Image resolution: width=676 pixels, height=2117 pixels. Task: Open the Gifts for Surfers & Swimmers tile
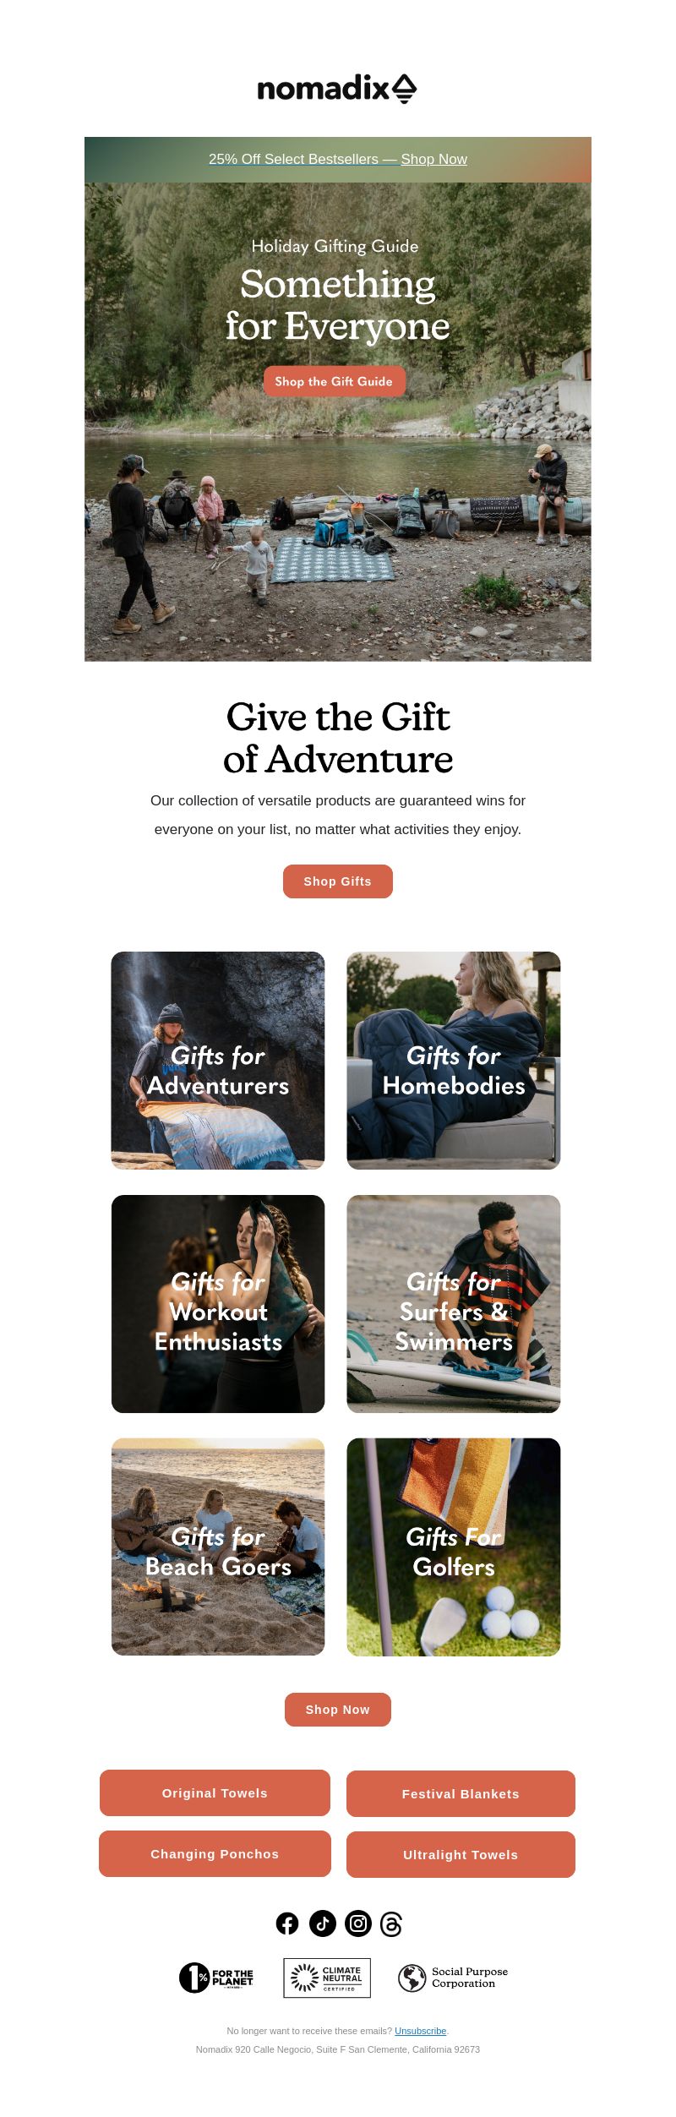[454, 1304]
